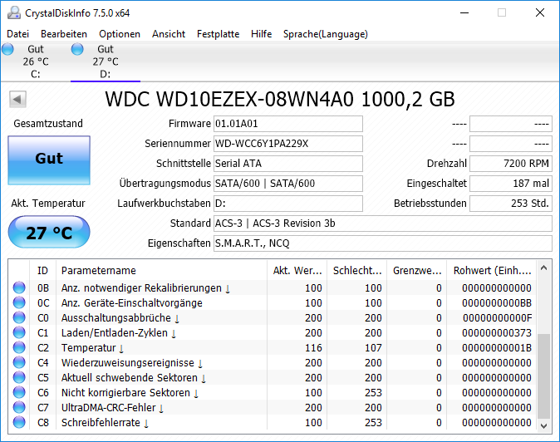Click the 27 °C temperature button
This screenshot has height=442, width=560.
pyautogui.click(x=49, y=232)
